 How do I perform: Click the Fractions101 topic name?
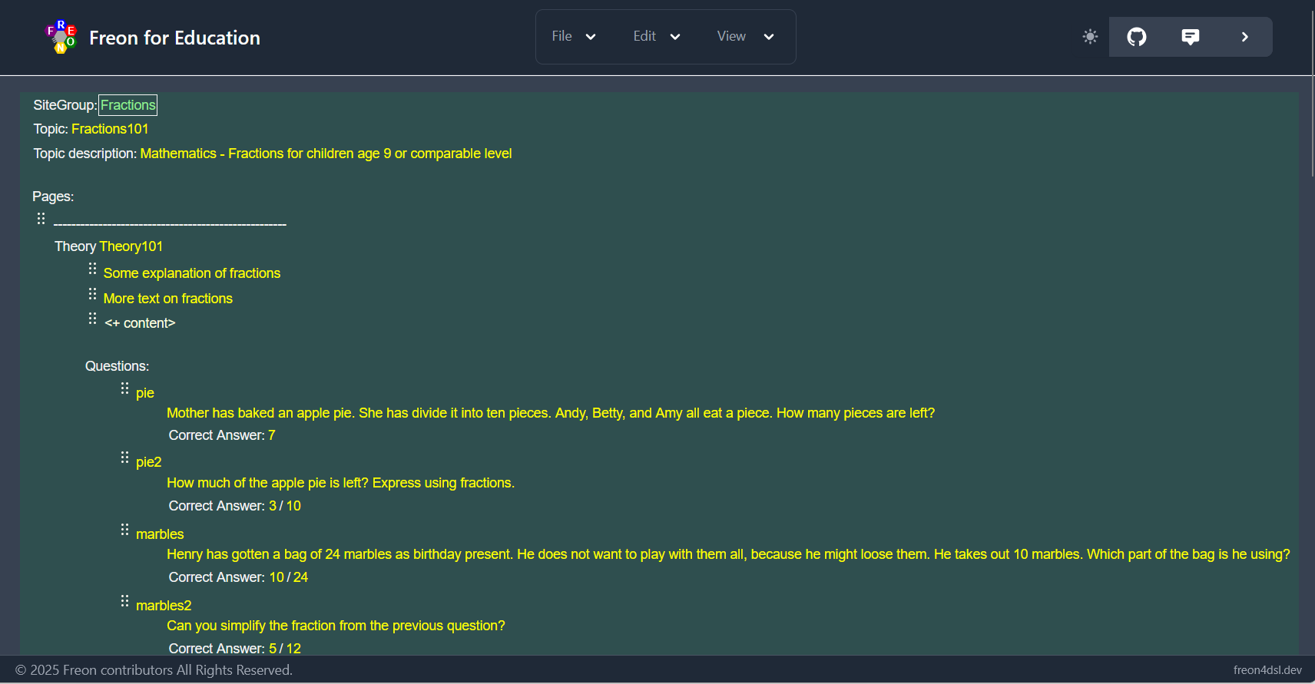110,129
